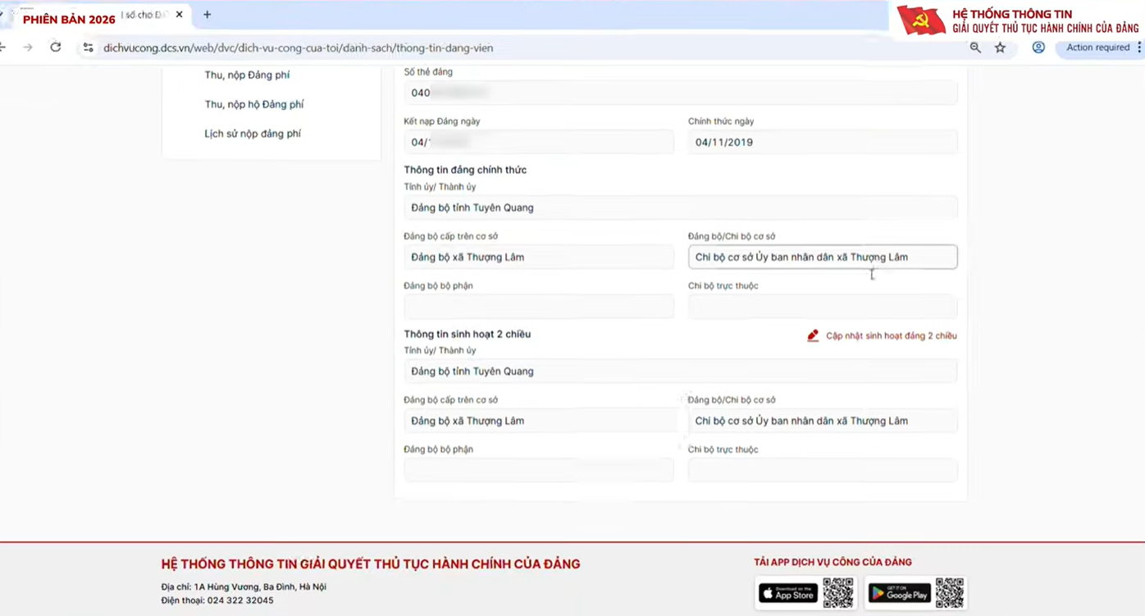
Task: Click the Action required button
Action: [x=1097, y=48]
